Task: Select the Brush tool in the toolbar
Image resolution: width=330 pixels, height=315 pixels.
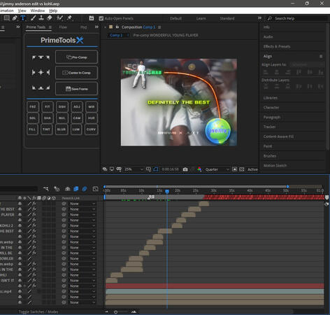Action: tap(33, 18)
